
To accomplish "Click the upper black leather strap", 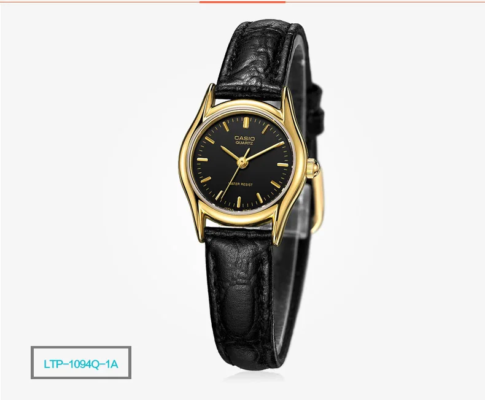I will tap(258, 59).
